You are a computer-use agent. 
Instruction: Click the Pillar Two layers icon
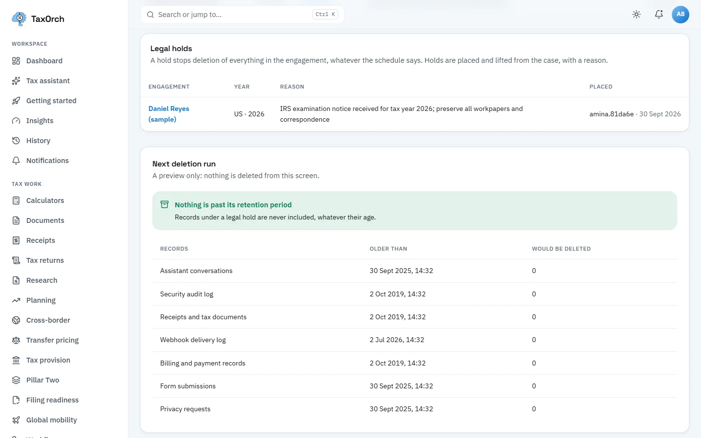click(x=16, y=380)
